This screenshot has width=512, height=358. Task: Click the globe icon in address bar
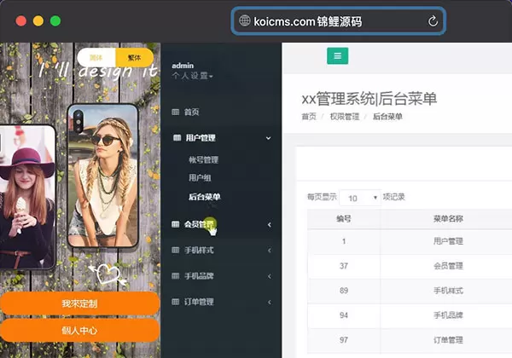pyautogui.click(x=244, y=20)
